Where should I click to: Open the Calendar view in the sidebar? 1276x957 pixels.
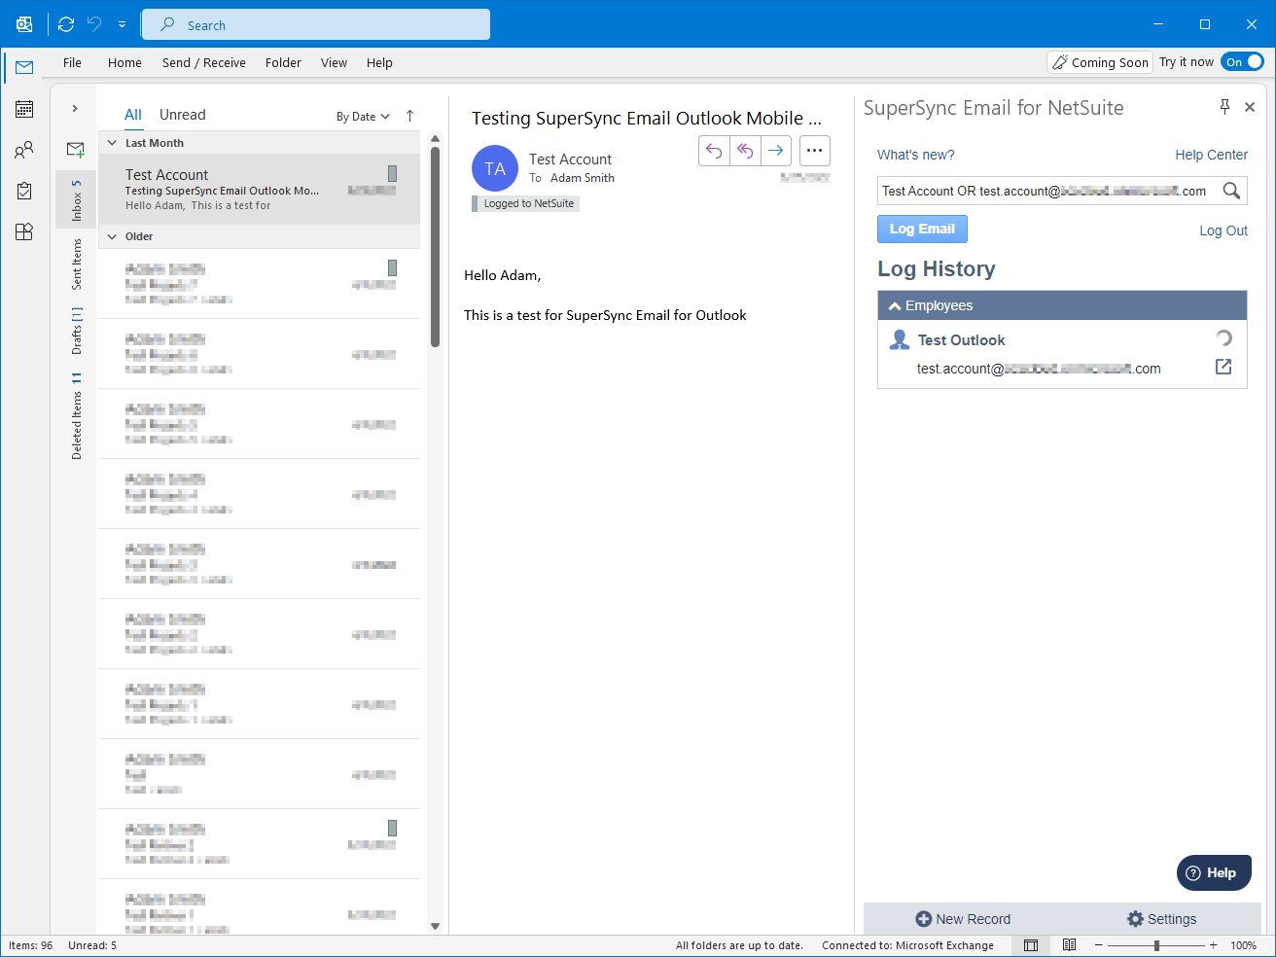pyautogui.click(x=24, y=109)
